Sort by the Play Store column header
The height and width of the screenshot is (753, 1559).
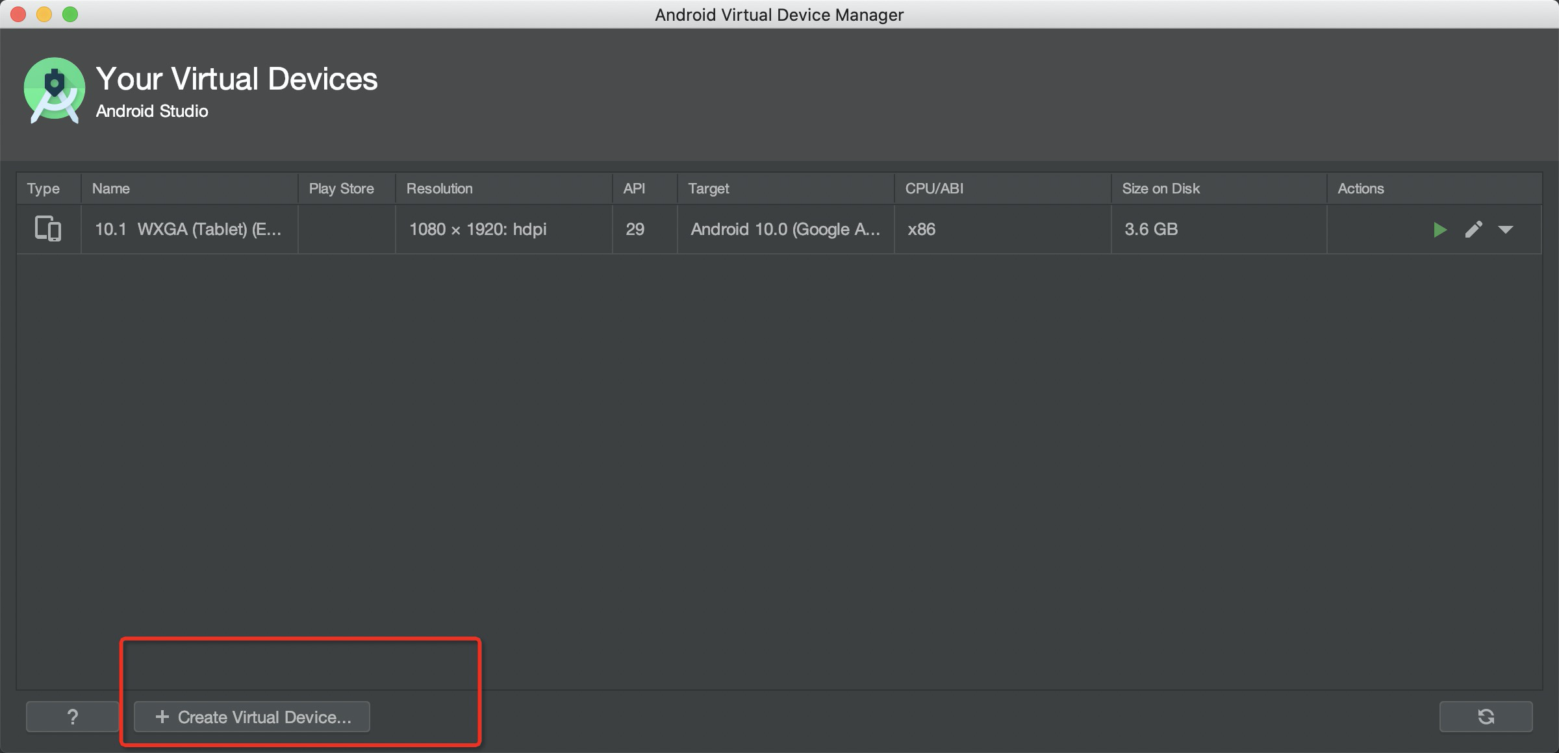coord(347,188)
